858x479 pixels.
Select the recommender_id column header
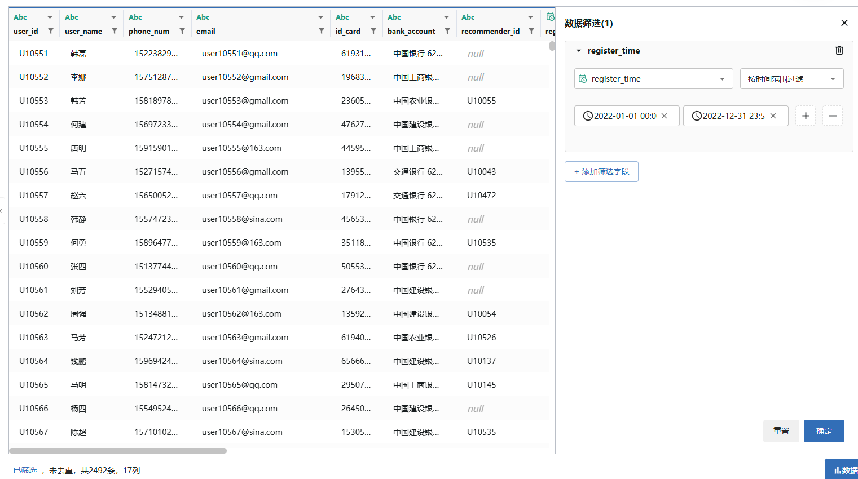point(498,24)
